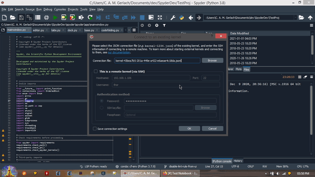
Task: Click into the Connection file text field
Action: coord(157,60)
